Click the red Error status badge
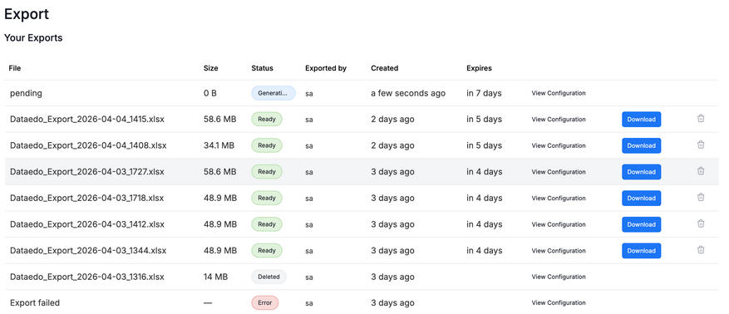Screen dimensions: 729x314 click(x=265, y=303)
